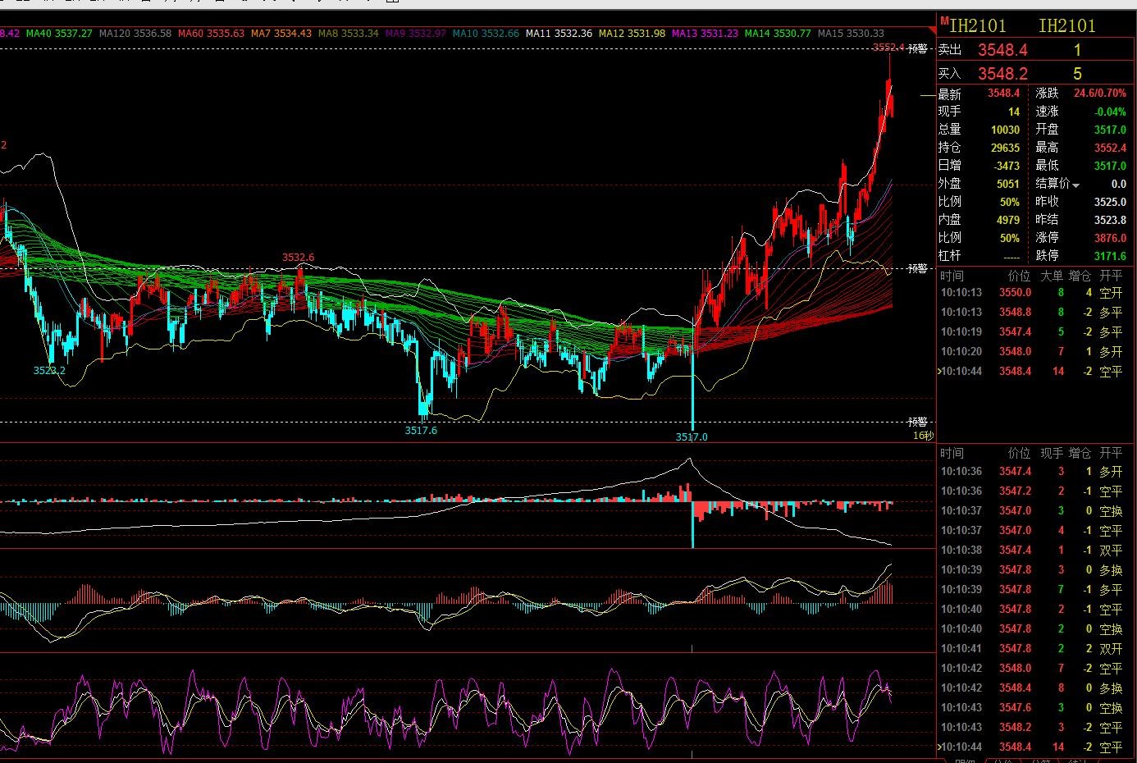Click the 涨跌 value 24.6/0.70%
1137x763 pixels.
[1100, 94]
